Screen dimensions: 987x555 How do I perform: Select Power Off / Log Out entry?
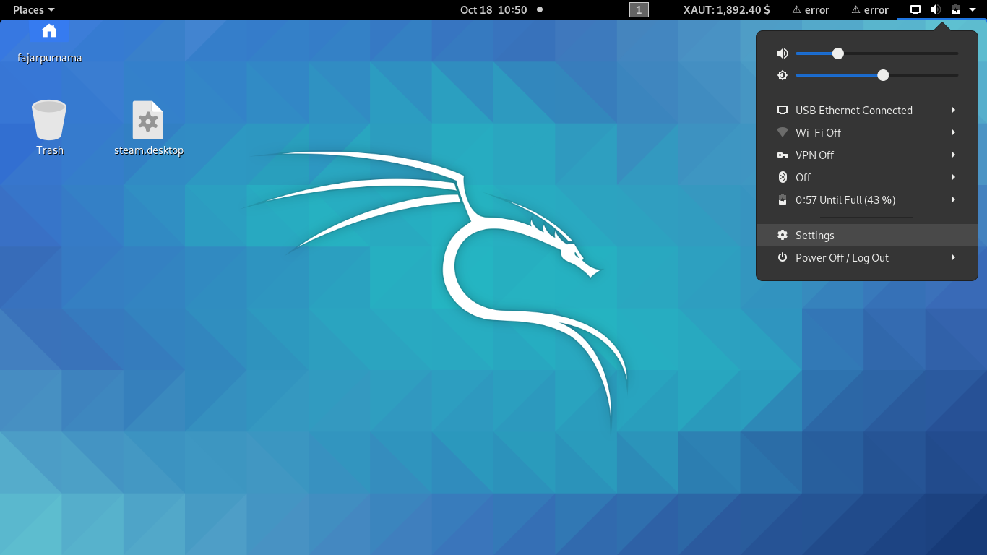pyautogui.click(x=866, y=257)
